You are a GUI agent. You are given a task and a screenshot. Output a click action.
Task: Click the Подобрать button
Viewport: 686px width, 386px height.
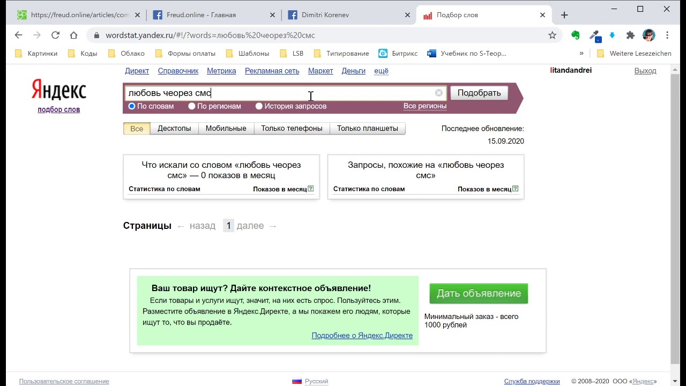pos(479,93)
